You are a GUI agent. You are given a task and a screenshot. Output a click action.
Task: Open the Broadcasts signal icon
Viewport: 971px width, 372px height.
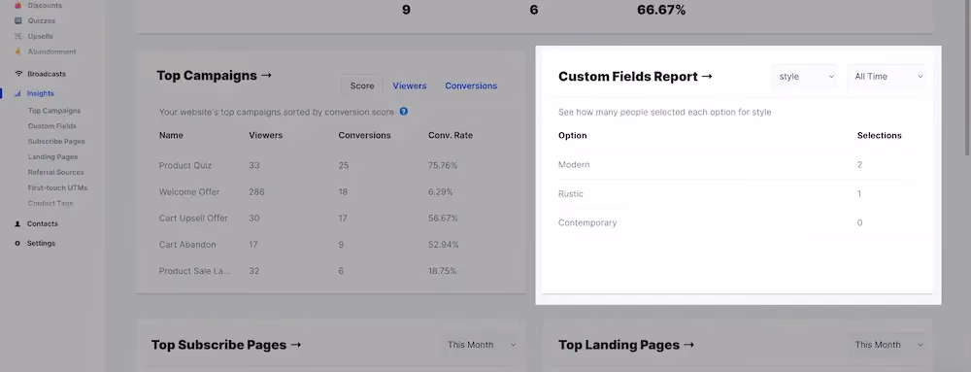point(18,74)
